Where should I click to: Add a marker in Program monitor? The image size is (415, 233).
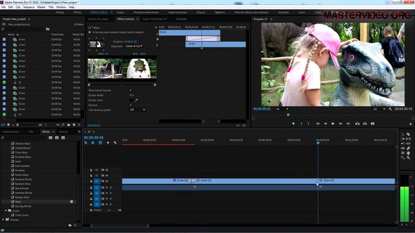point(293,124)
